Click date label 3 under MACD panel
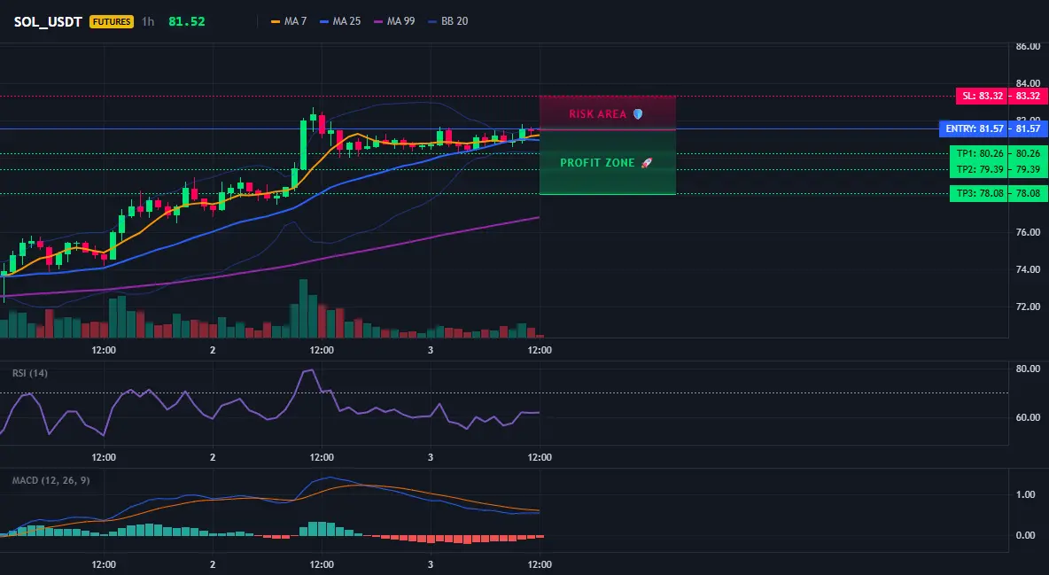Viewport: 1049px width, 575px height. 431,564
